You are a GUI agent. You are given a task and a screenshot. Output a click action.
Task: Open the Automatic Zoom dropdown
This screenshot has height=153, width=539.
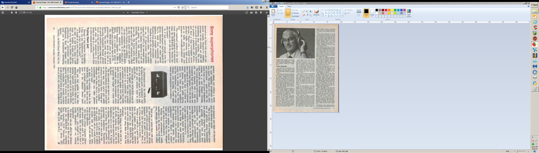140,13
